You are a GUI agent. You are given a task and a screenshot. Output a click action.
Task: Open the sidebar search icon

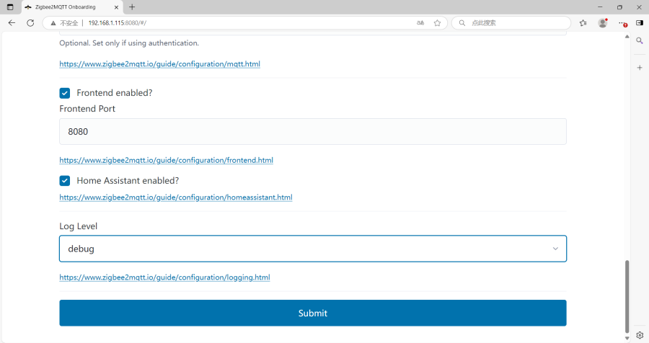point(640,40)
